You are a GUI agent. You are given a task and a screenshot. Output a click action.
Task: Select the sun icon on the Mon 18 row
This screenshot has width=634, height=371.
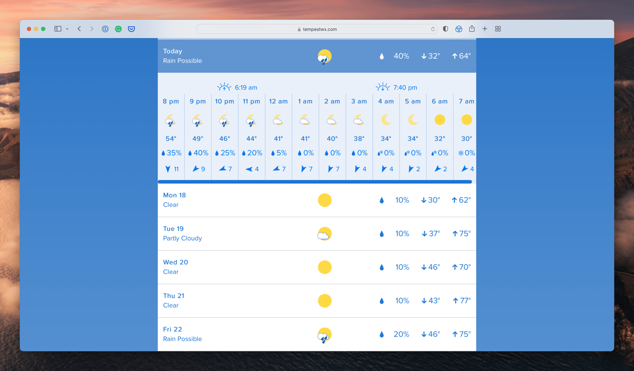pyautogui.click(x=324, y=200)
